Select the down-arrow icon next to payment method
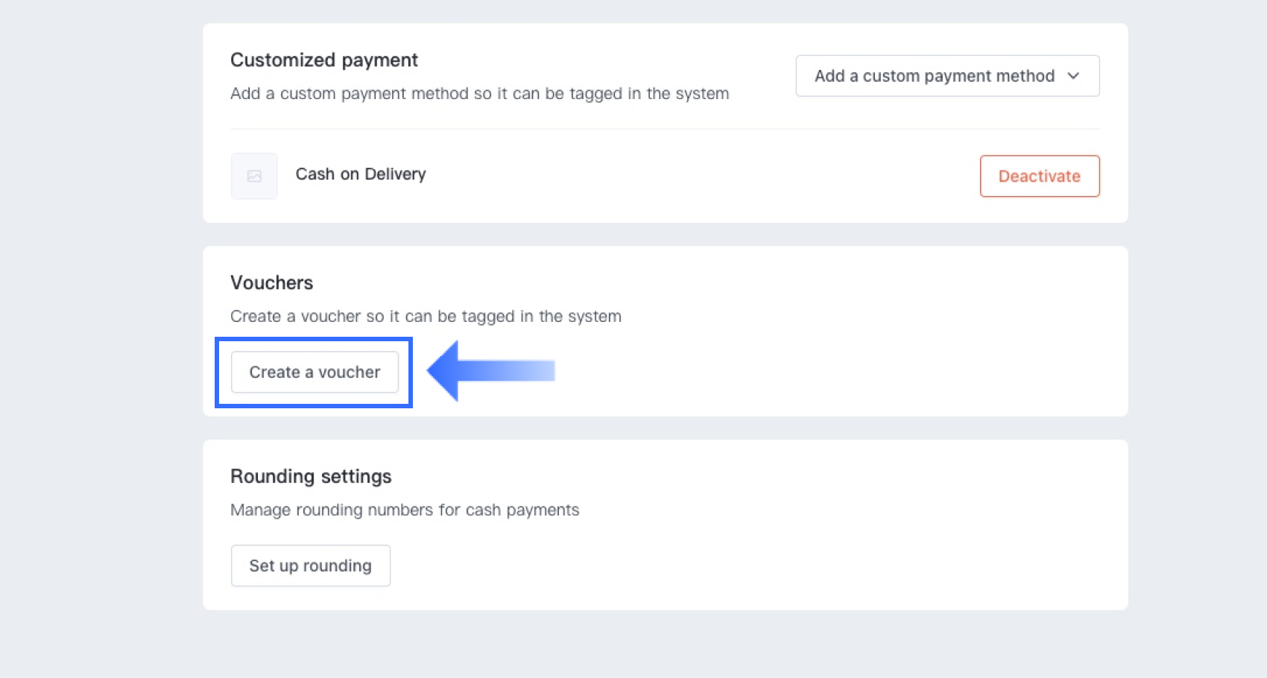 [x=1074, y=75]
